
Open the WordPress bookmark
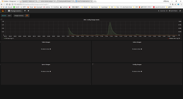(x=55, y=7)
